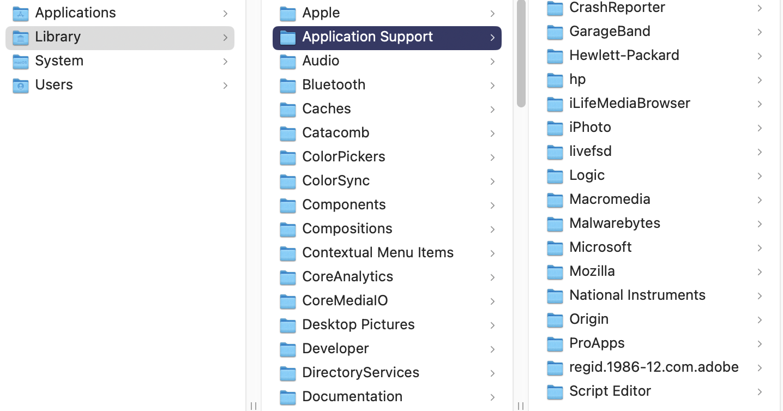Screen dimensions: 783x411
Task: Click the Compositions folder icon
Action: pos(287,229)
